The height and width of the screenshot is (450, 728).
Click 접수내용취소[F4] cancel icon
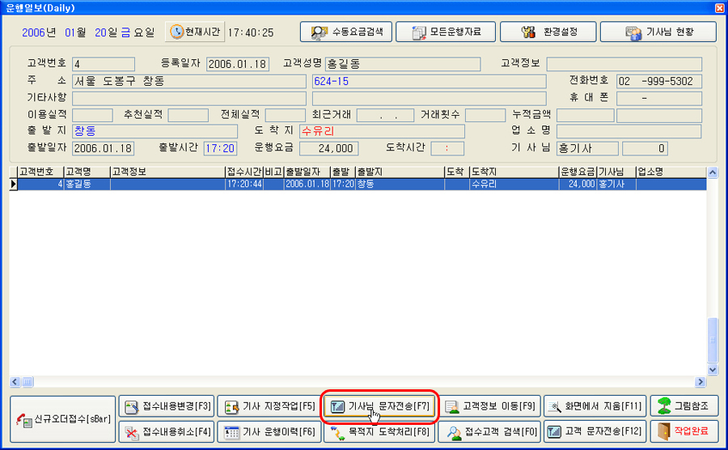(132, 433)
